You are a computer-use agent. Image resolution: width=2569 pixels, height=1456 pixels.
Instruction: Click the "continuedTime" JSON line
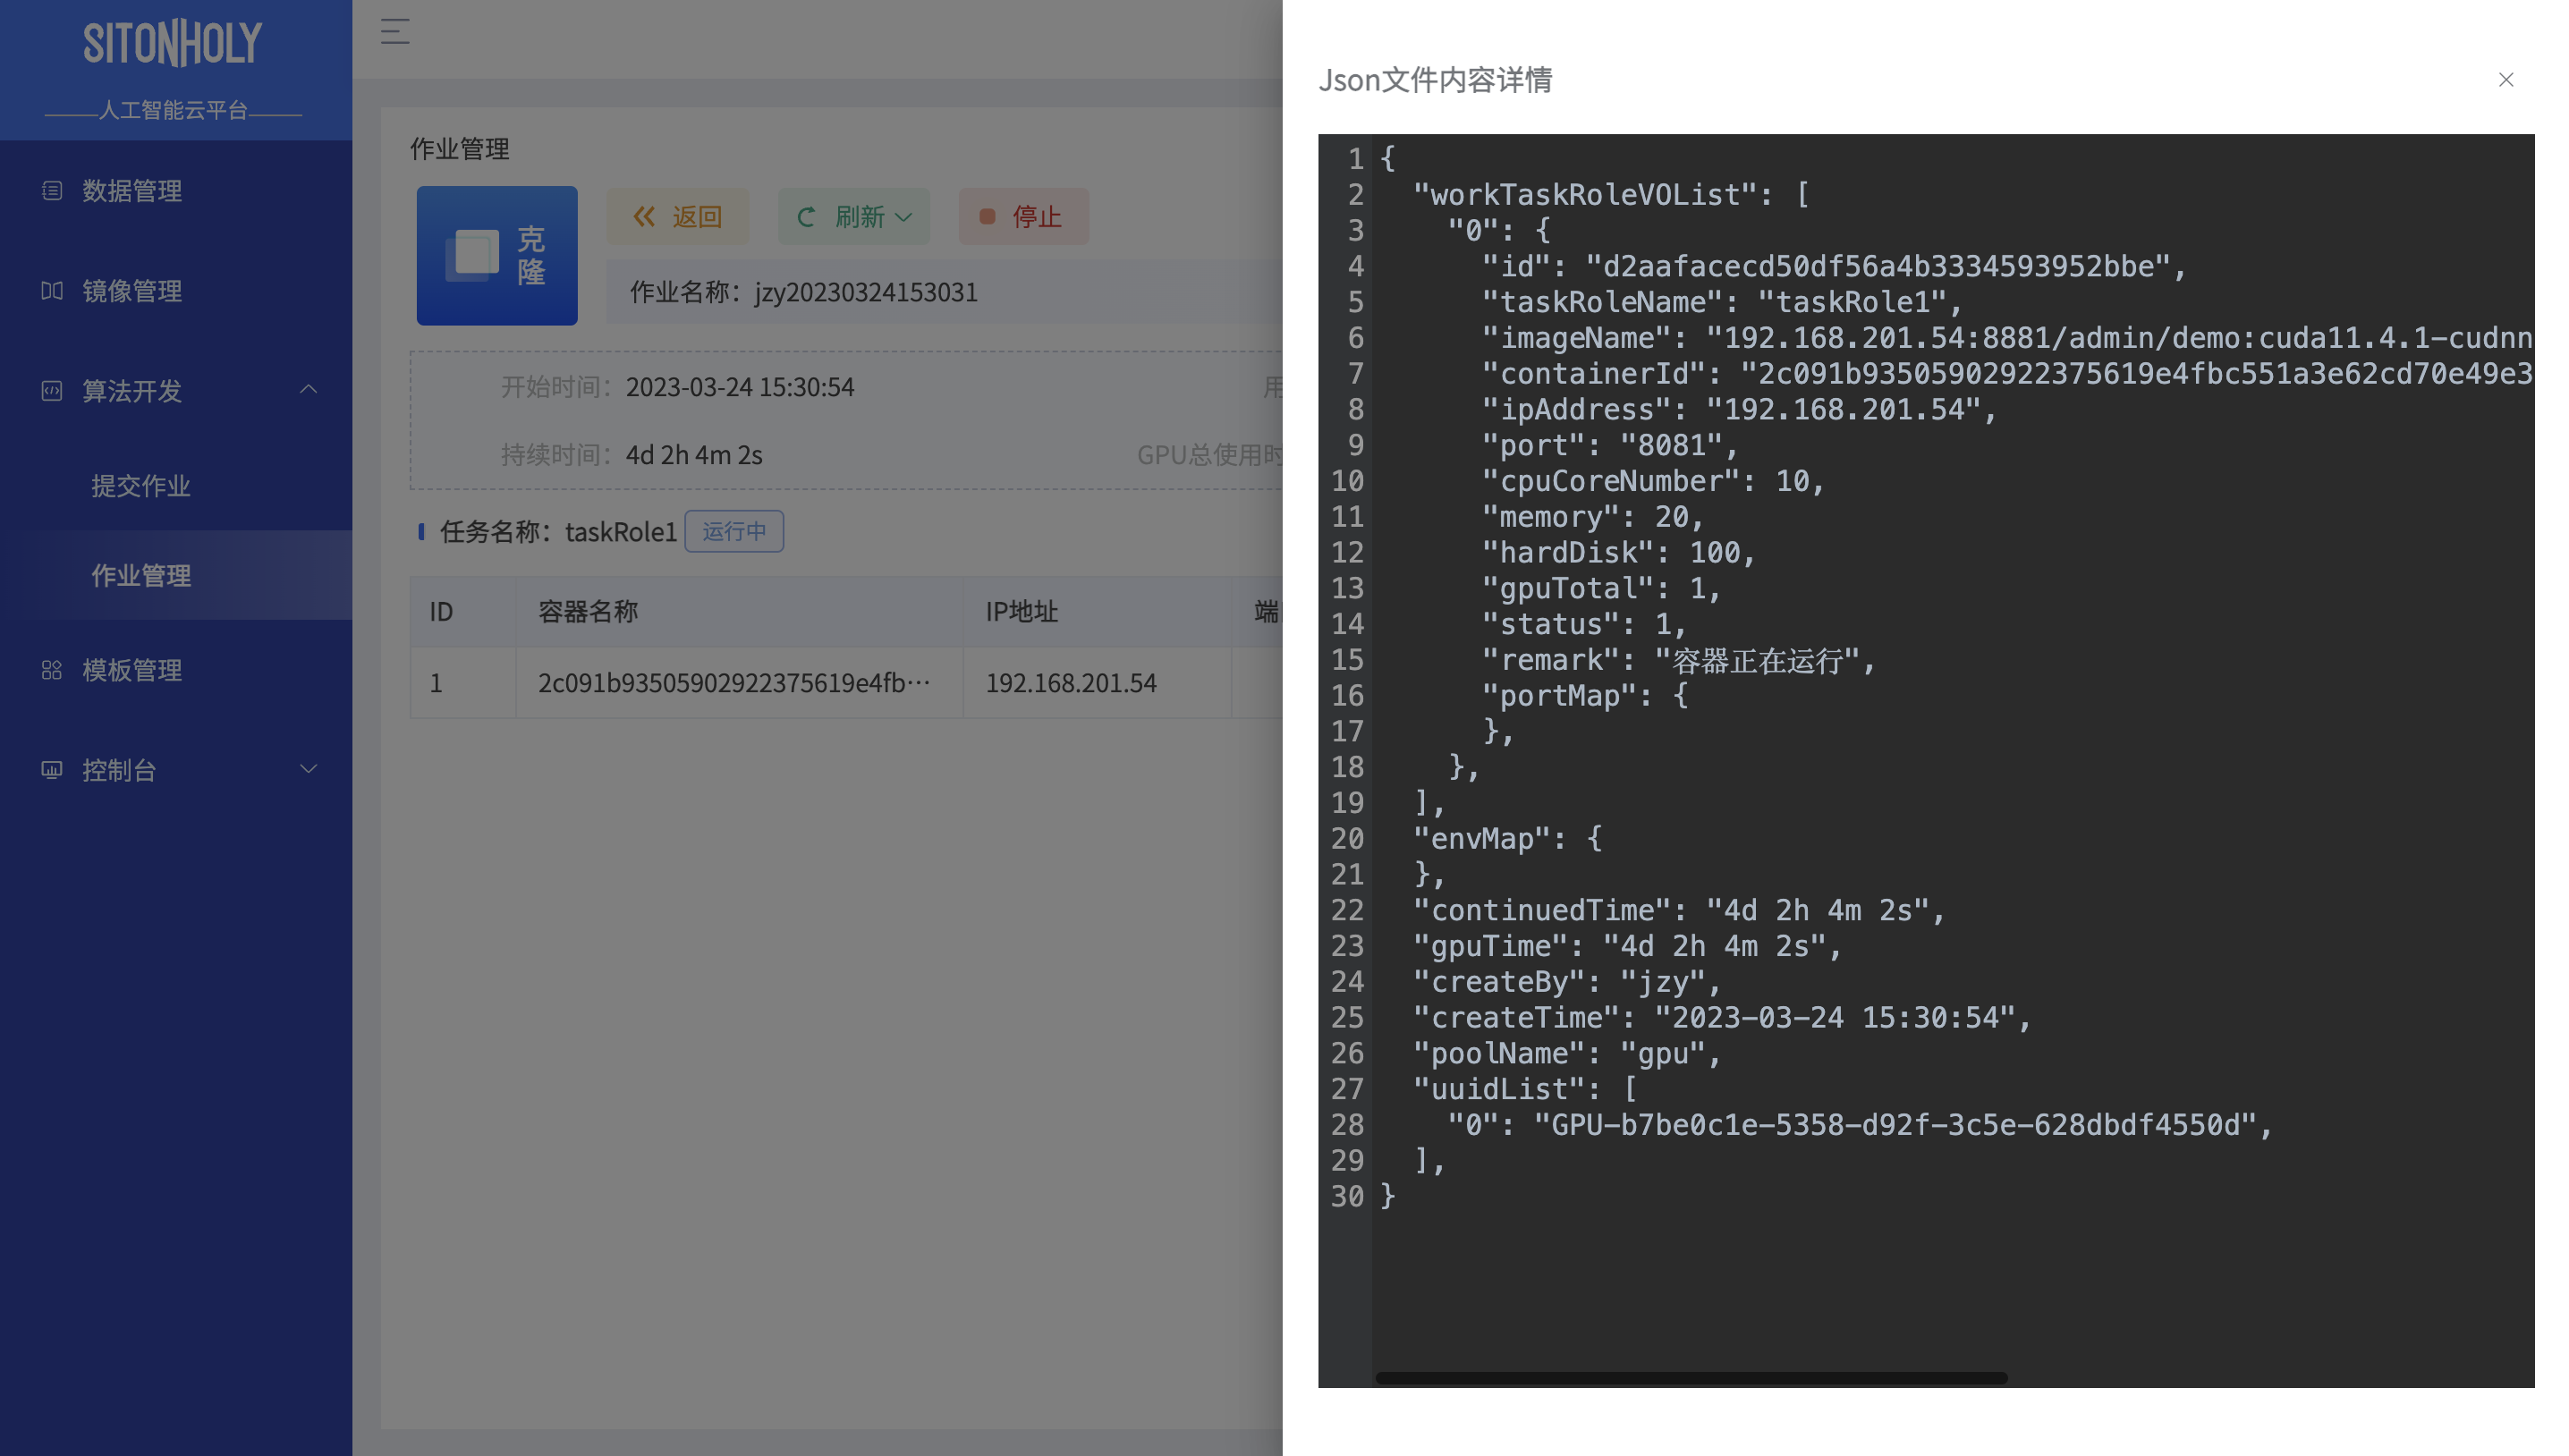pyautogui.click(x=1679, y=910)
